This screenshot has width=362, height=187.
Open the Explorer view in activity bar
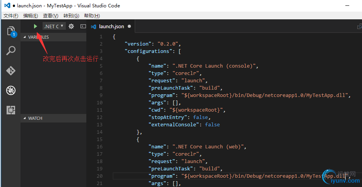coord(11,31)
